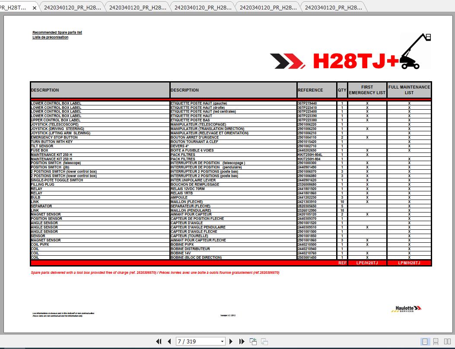The height and width of the screenshot is (349, 455).
Task: Open the page number dropdown arrow
Action: pos(222,342)
